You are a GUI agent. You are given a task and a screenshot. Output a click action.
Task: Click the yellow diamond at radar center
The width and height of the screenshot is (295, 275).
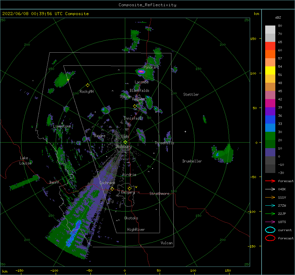125,142
